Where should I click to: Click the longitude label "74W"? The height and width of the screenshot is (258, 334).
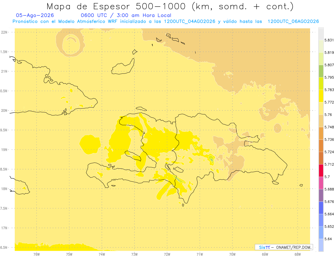(x=102, y=254)
